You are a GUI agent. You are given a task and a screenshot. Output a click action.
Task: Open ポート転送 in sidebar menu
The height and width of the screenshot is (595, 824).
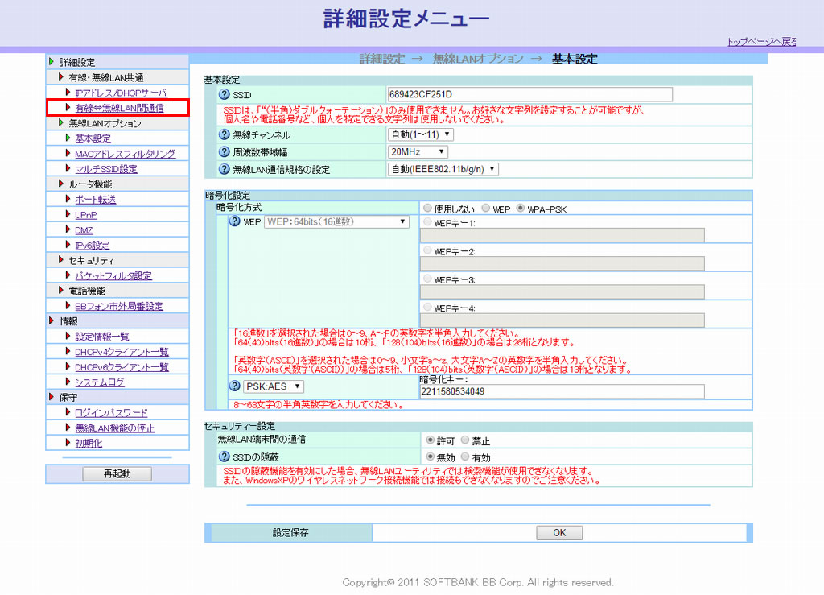[x=96, y=200]
